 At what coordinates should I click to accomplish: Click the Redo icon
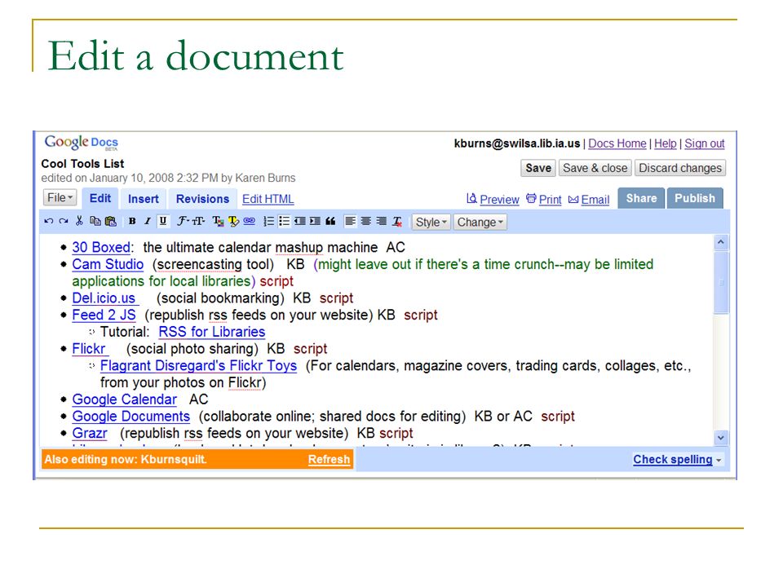pyautogui.click(x=64, y=221)
